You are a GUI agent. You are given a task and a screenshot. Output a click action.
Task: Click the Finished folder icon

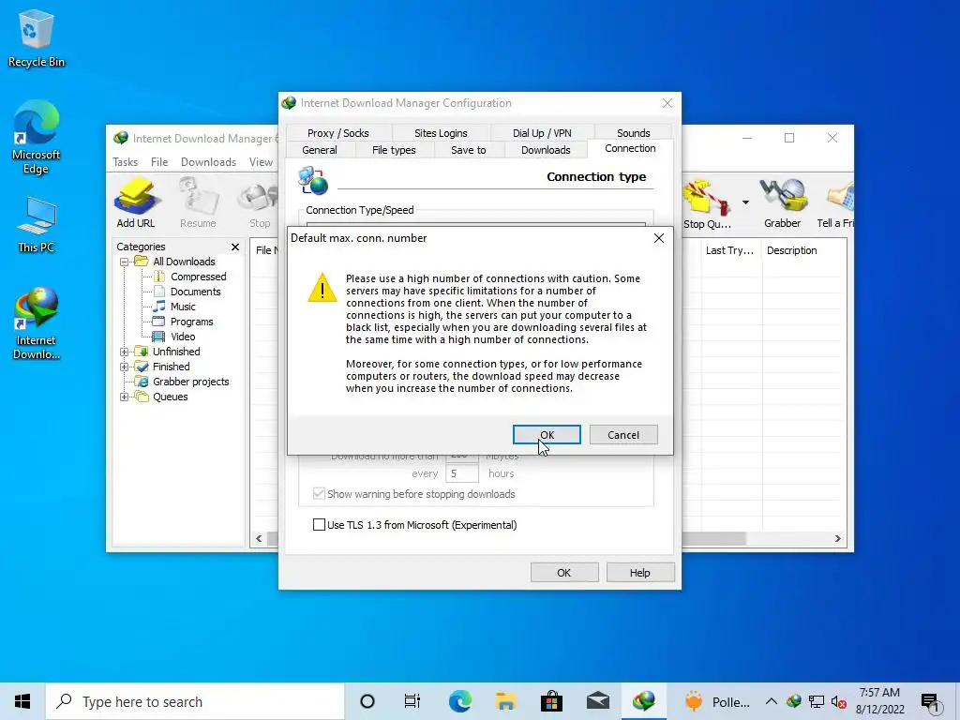(x=142, y=367)
